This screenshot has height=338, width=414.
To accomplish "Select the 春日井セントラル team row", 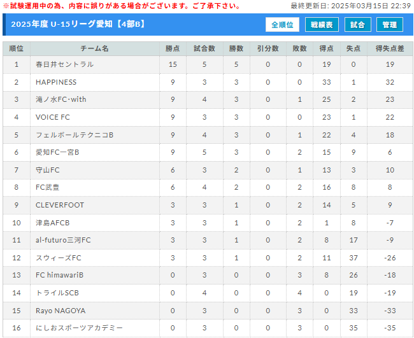I will point(208,64).
